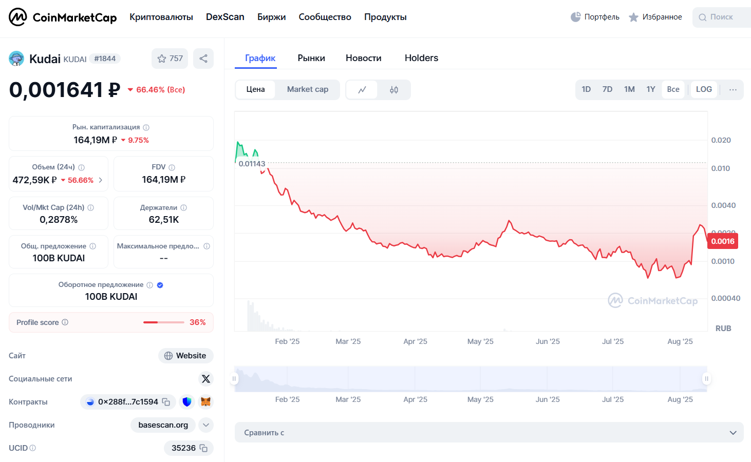Click the Поиск search field
The height and width of the screenshot is (462, 751).
722,17
